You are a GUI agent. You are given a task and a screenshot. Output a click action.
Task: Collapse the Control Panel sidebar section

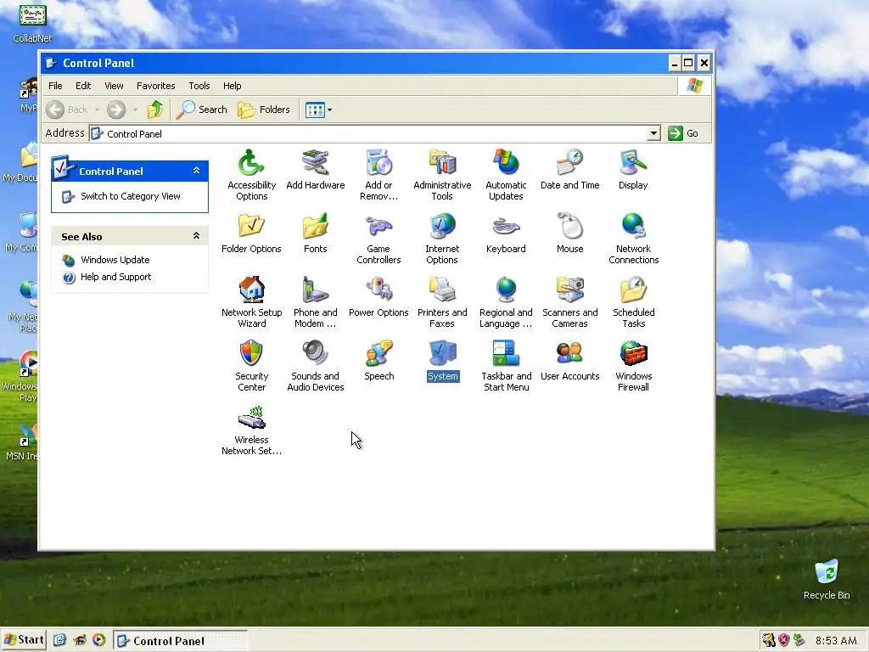pyautogui.click(x=196, y=171)
